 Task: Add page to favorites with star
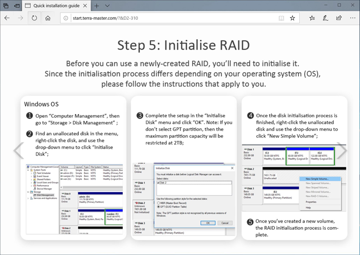[292, 18]
